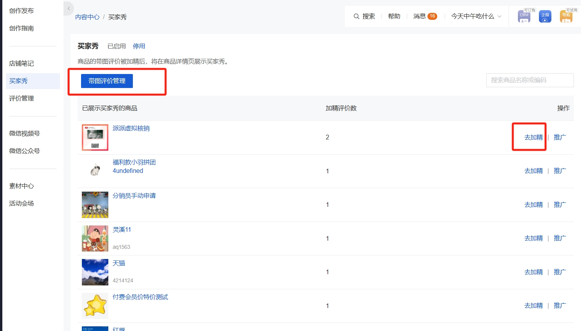
Task: Click the 停用 link to disable 买家秀
Action: pyautogui.click(x=139, y=46)
